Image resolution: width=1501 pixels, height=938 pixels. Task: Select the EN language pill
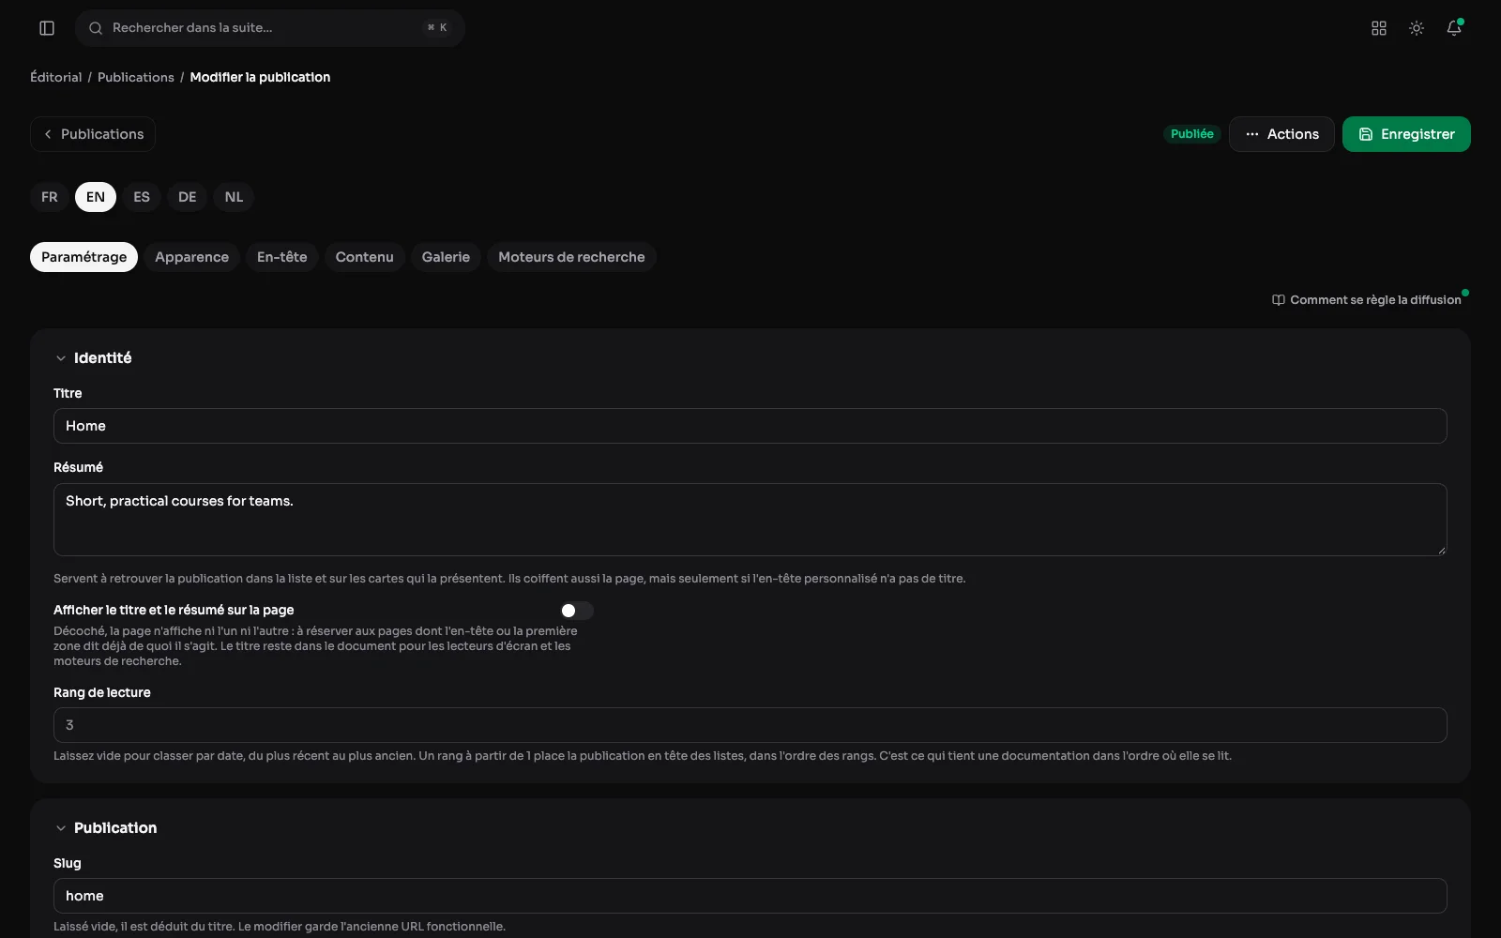pyautogui.click(x=96, y=197)
